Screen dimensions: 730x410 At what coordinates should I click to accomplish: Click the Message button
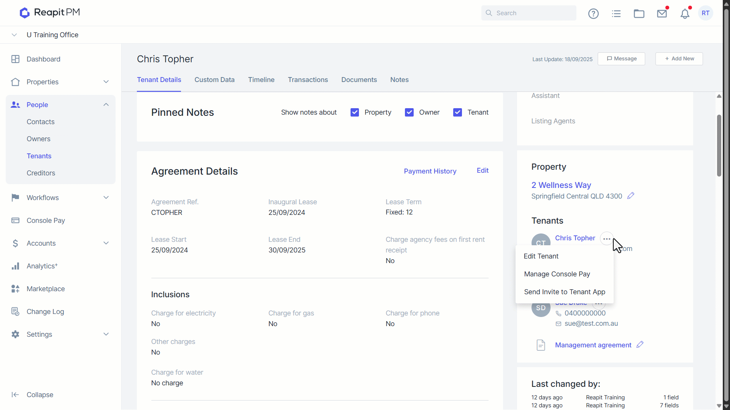[x=621, y=59]
